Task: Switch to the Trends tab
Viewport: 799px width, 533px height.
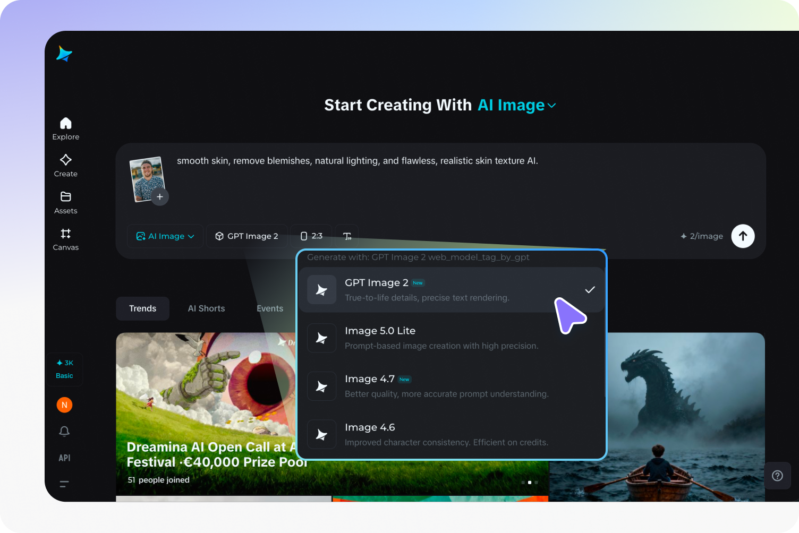Action: coord(142,308)
